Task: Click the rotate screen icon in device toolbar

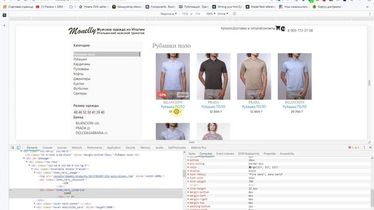Action: [x=234, y=14]
